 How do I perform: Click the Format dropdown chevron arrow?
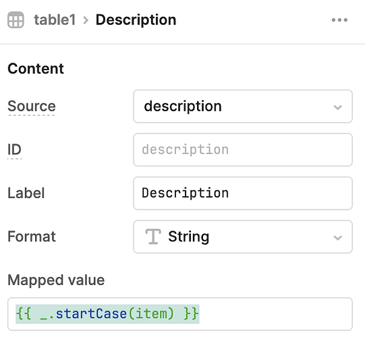coord(337,238)
